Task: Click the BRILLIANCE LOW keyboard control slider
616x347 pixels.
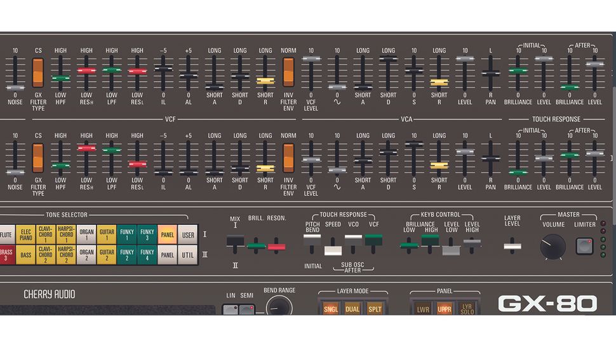Action: tap(409, 246)
